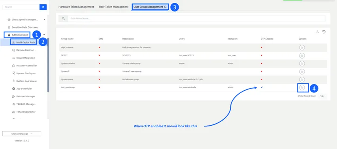
Task: Switch to Hardware Token Management tab
Action: click(x=76, y=7)
